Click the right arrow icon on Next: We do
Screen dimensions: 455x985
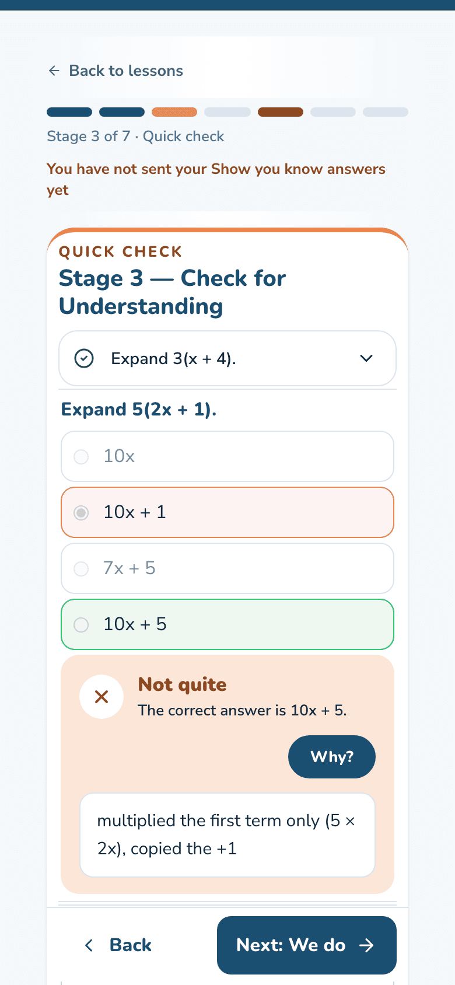(366, 945)
